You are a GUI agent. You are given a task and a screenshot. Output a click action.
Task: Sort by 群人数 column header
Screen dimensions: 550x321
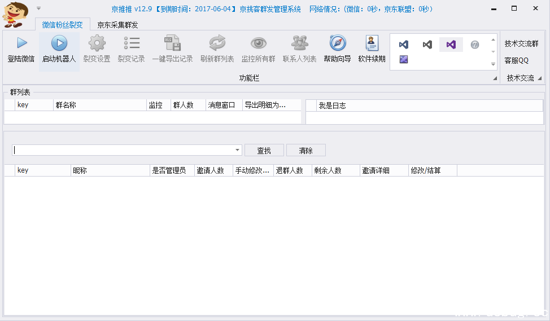coord(189,105)
